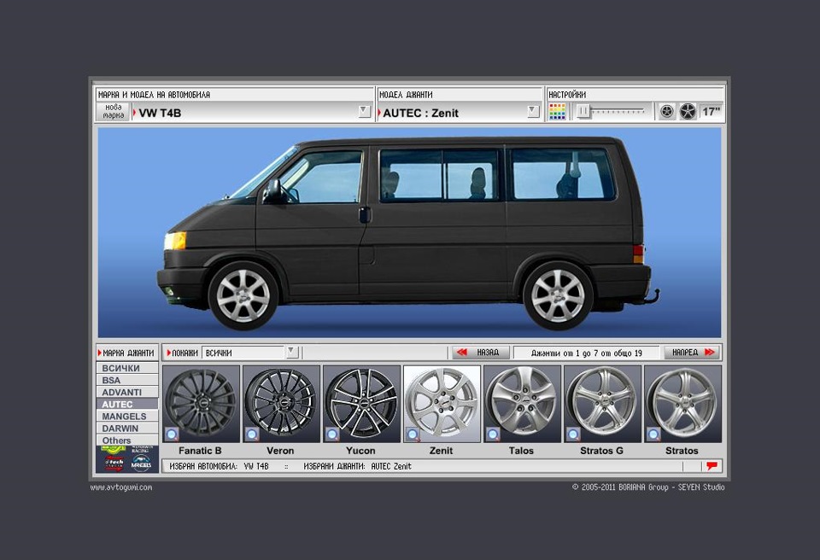Choose the Veron wheel thumbnail

click(x=281, y=404)
